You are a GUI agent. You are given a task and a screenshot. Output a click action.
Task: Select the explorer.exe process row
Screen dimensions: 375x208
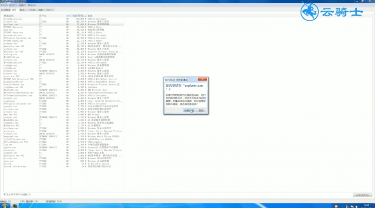tap(63, 24)
